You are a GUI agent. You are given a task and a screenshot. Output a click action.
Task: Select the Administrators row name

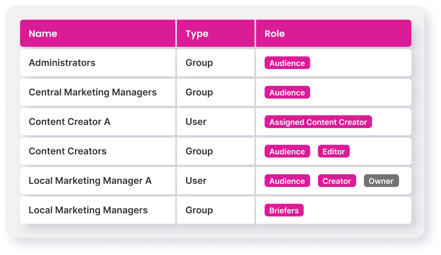pos(62,63)
